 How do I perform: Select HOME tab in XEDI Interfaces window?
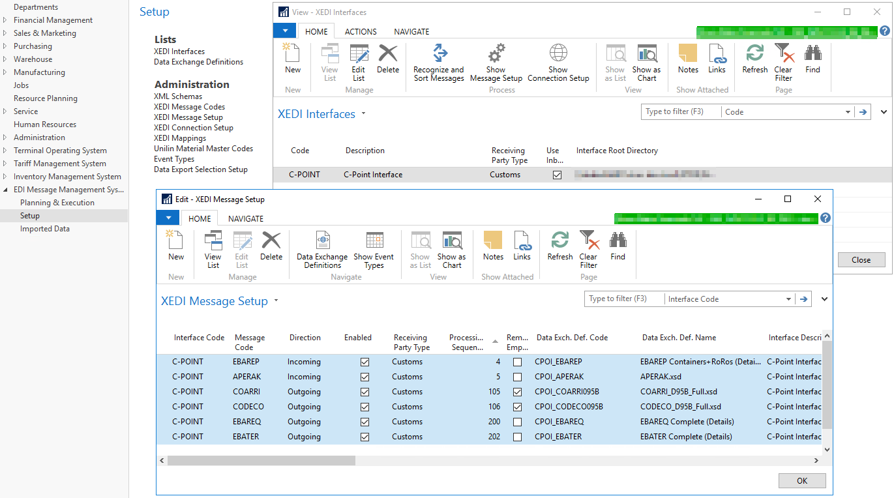coord(317,31)
